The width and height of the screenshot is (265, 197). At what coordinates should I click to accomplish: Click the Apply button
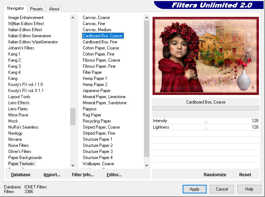tap(194, 189)
